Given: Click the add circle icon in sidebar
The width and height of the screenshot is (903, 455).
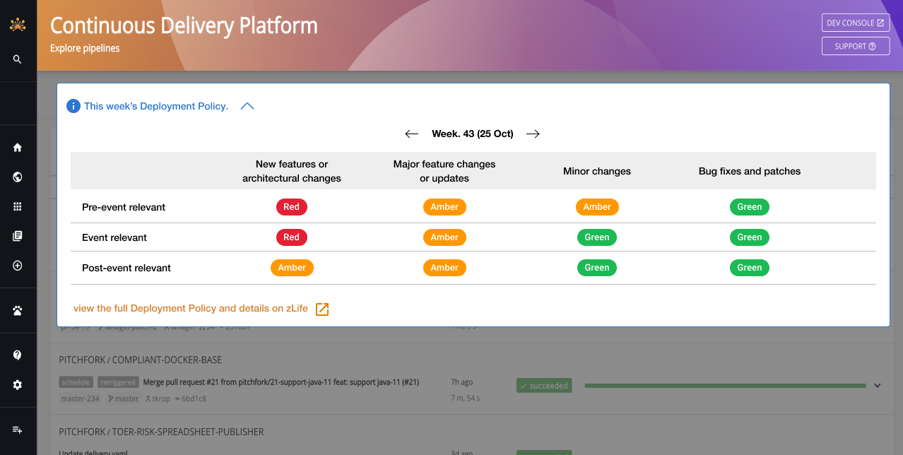Looking at the screenshot, I should [x=18, y=266].
